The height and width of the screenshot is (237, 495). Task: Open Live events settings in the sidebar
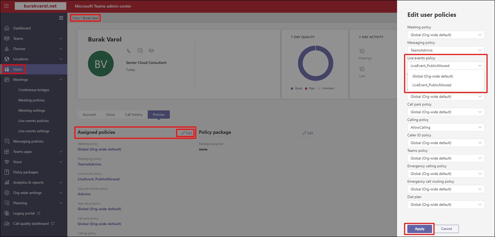tap(34, 131)
